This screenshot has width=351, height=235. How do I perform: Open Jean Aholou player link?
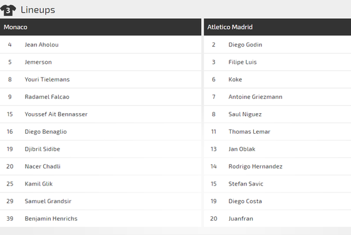(x=41, y=44)
